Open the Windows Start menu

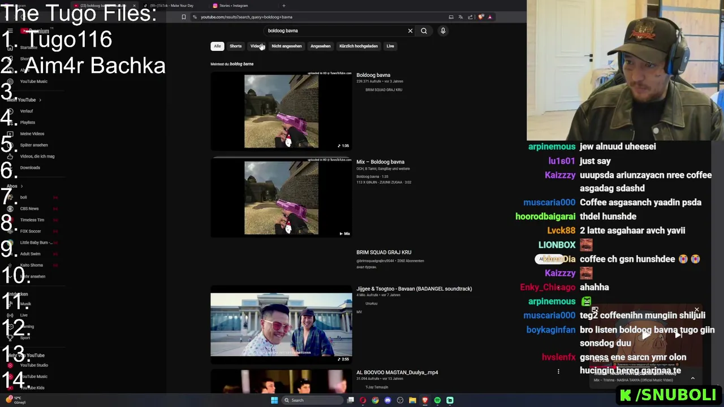tap(274, 400)
